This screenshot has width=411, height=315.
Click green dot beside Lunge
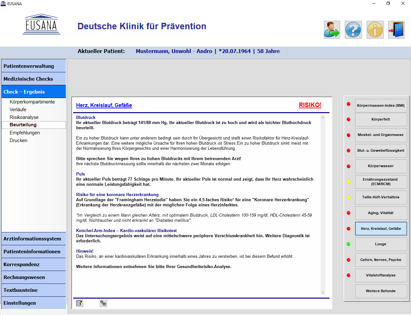pos(348,244)
